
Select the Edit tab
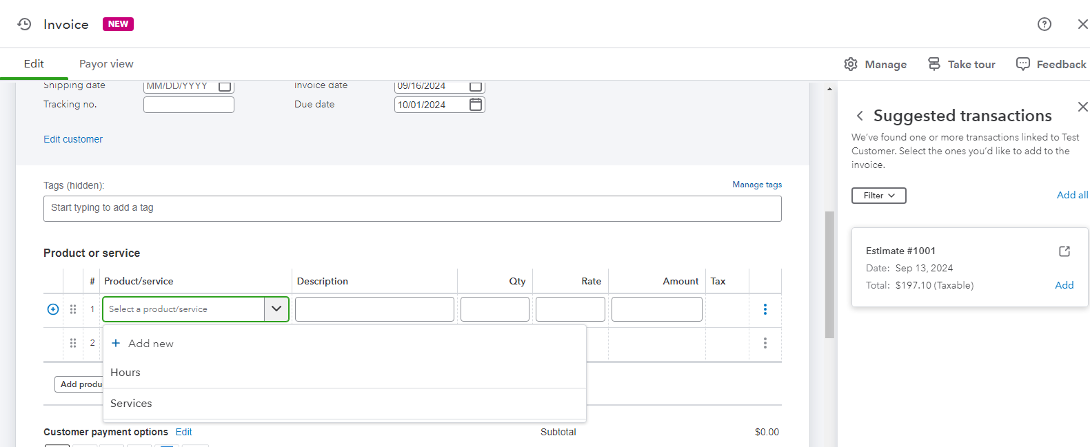coord(34,64)
